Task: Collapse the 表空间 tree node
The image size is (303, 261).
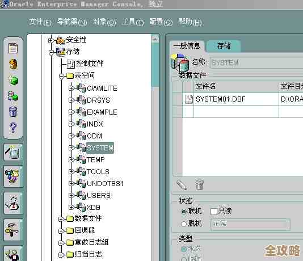Action: tap(61, 76)
